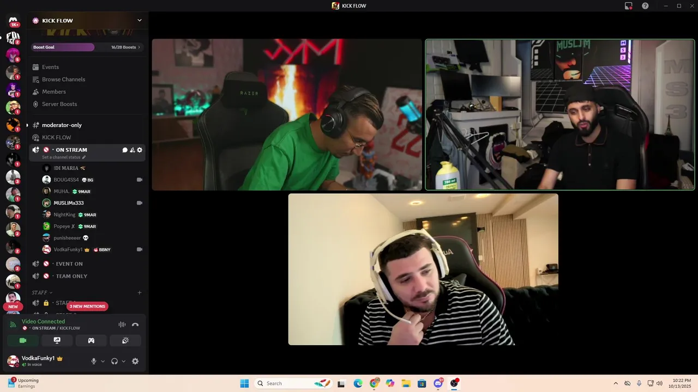Share your screen button
This screenshot has width=698, height=392.
[57, 341]
